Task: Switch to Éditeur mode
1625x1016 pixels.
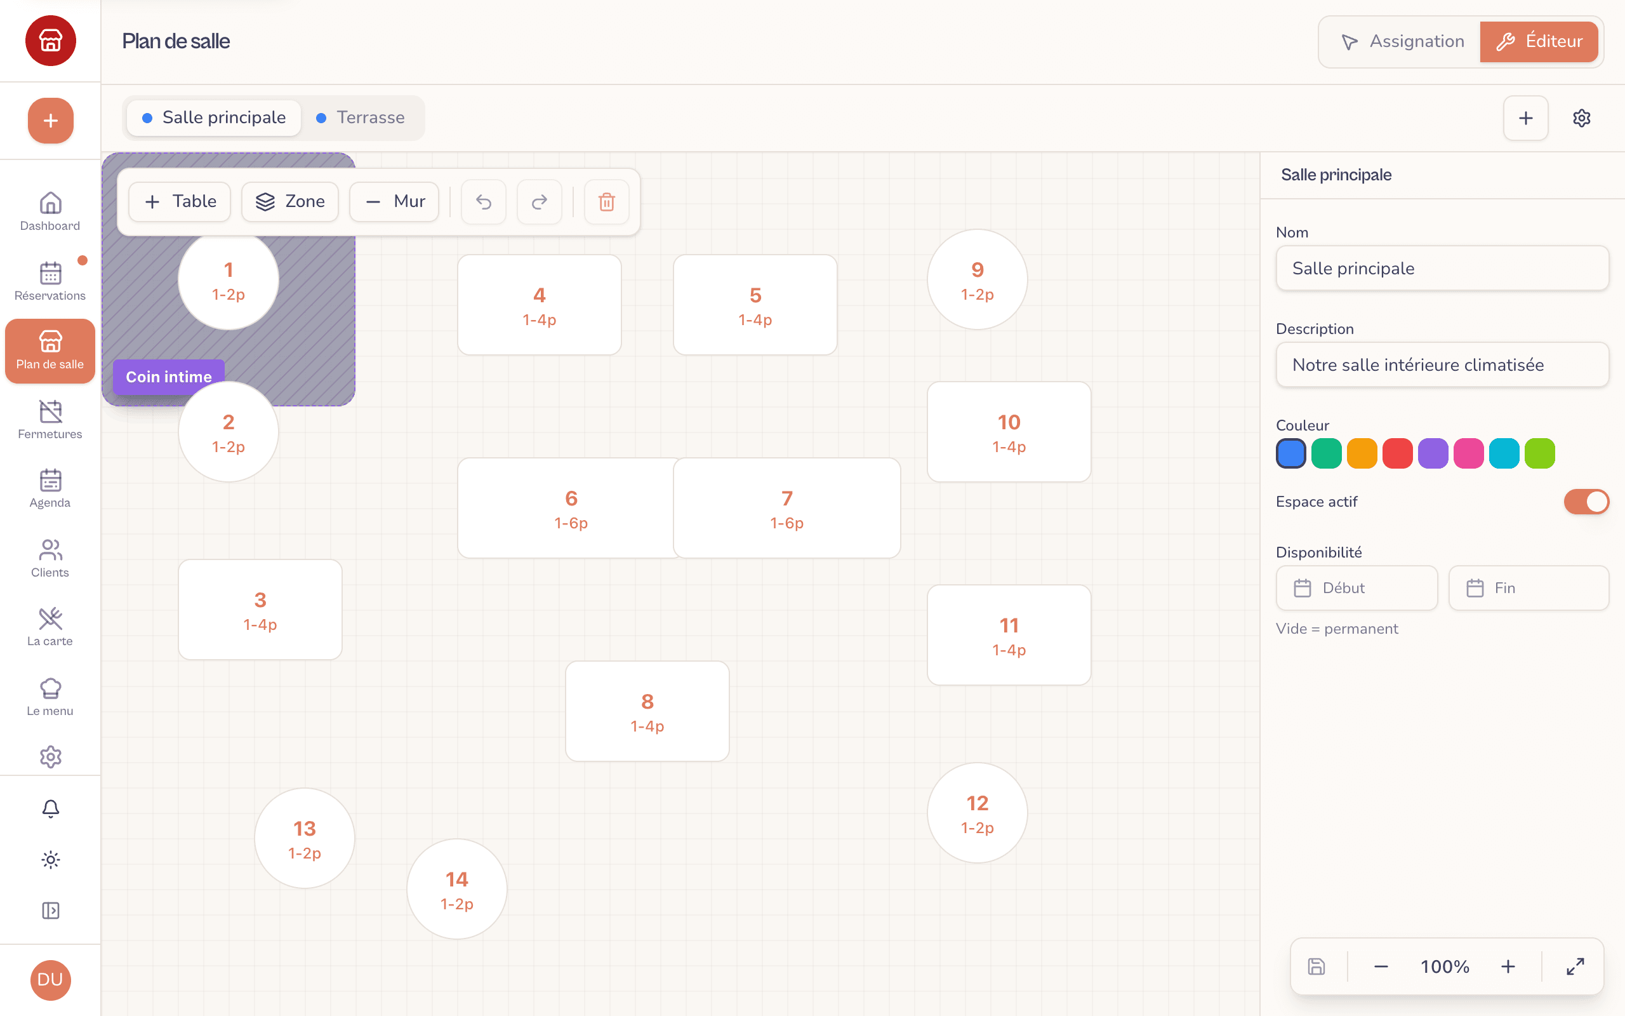Action: pyautogui.click(x=1539, y=41)
